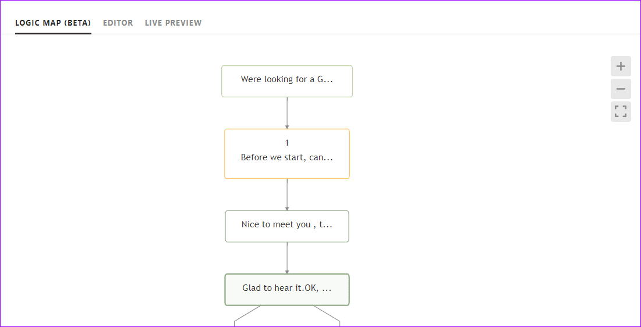Screen dimensions: 641x327
Task: Zoom out with the minus icon
Action: coord(621,89)
